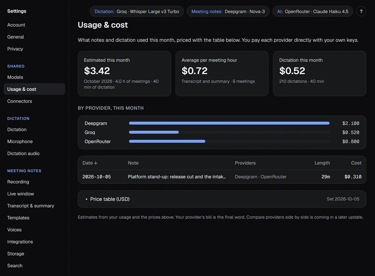
Task: Click the 2026-10-05 date cell
Action: 97,177
